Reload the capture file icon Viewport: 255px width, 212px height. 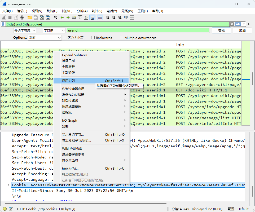pos(48,17)
